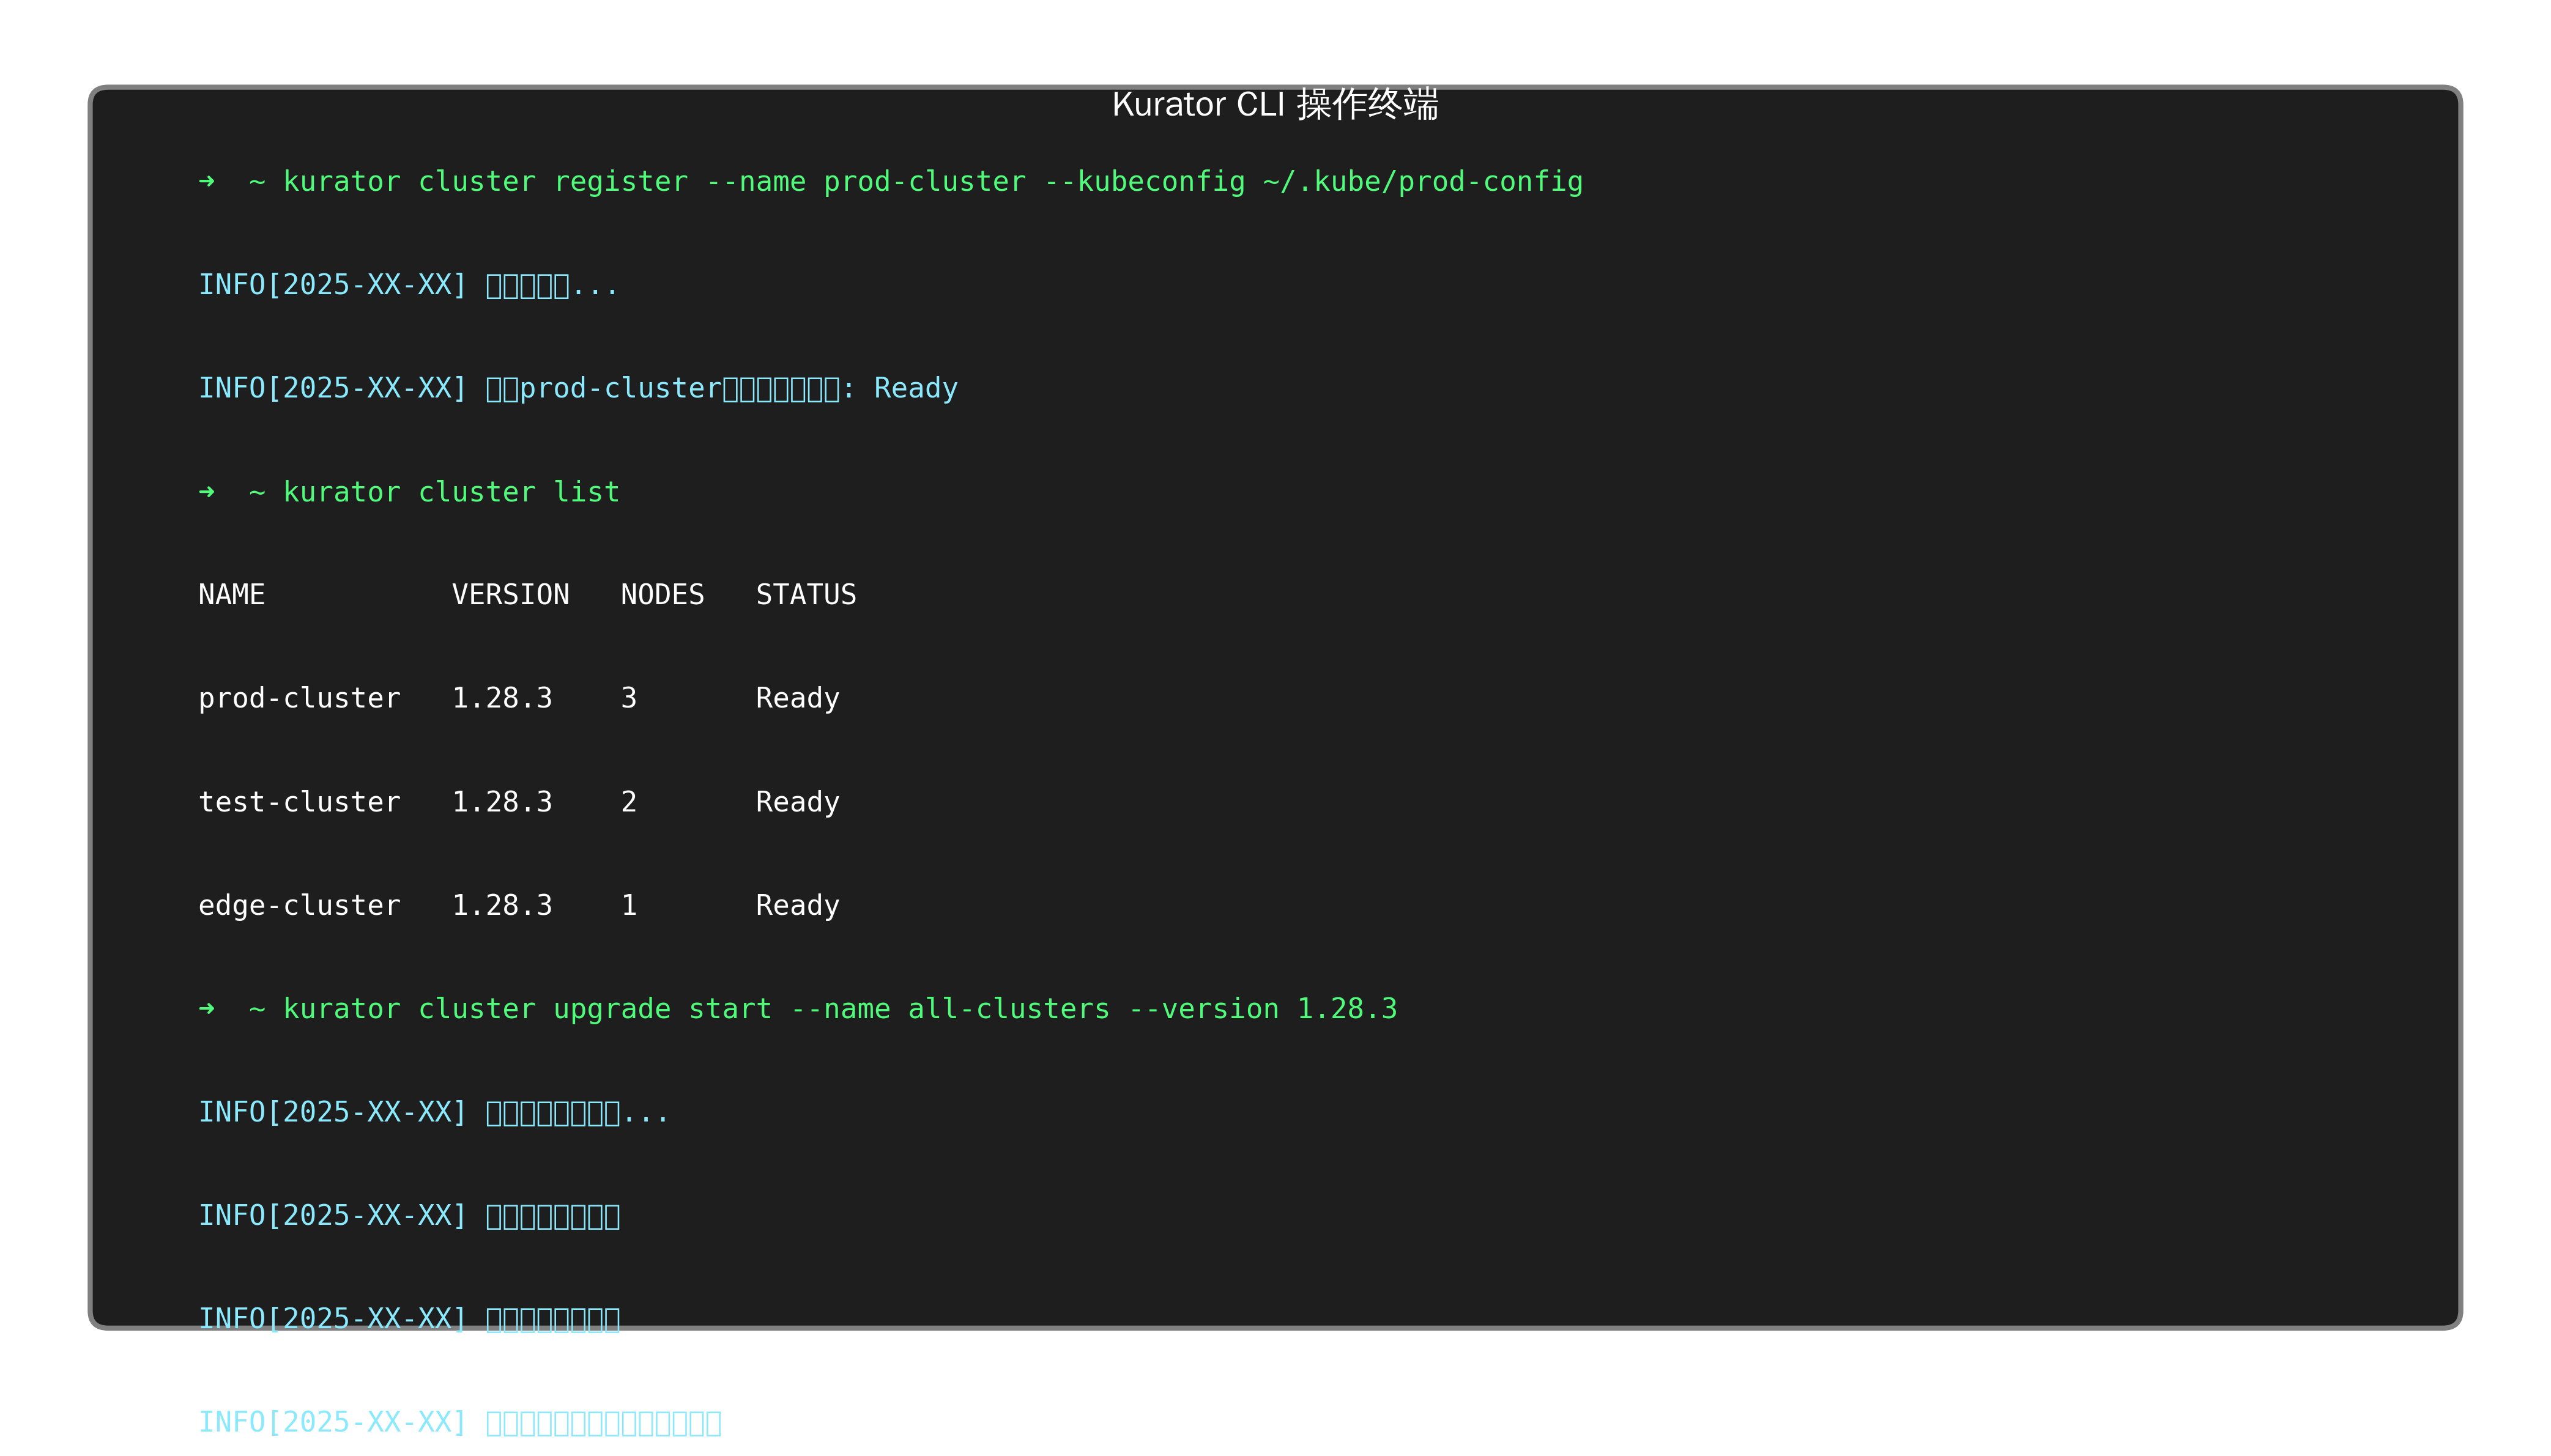This screenshot has width=2551, height=1456.
Task: Click the kurator cluster upgrade start command
Action: click(839, 1009)
